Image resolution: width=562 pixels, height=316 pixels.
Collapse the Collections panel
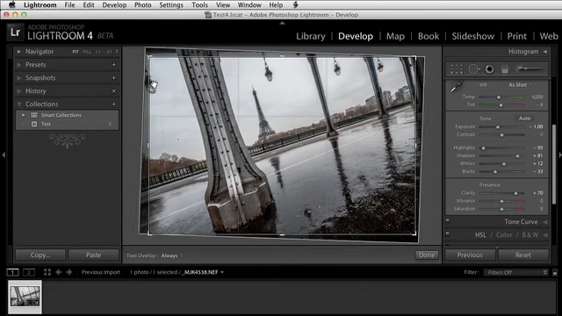(19, 104)
